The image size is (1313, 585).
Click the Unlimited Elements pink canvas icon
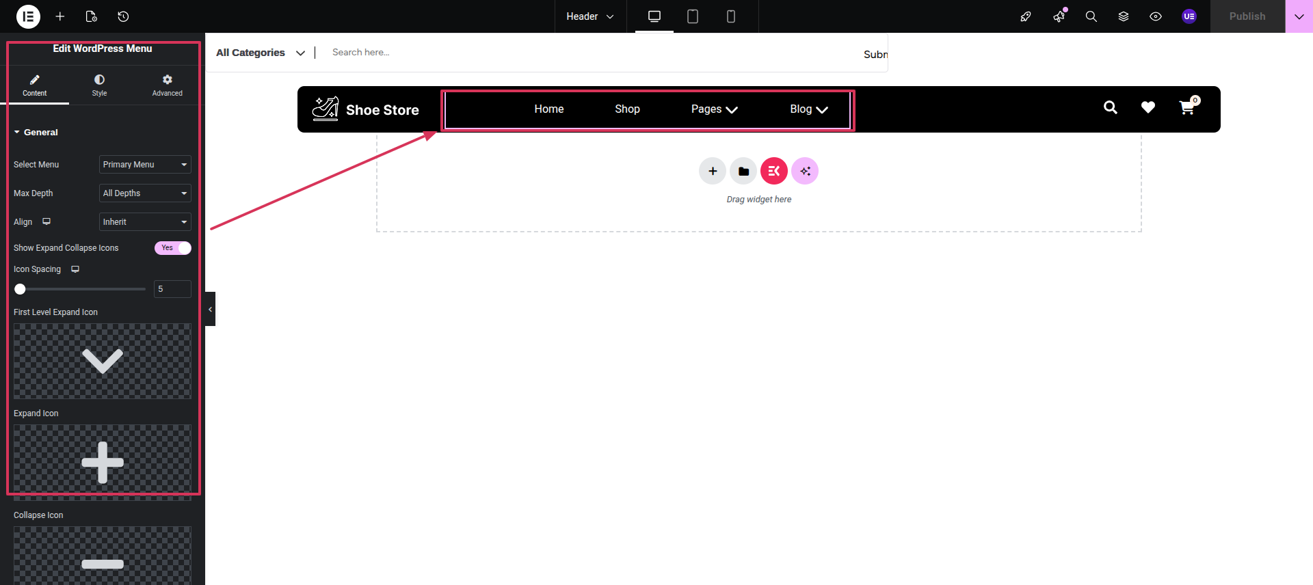click(x=773, y=171)
